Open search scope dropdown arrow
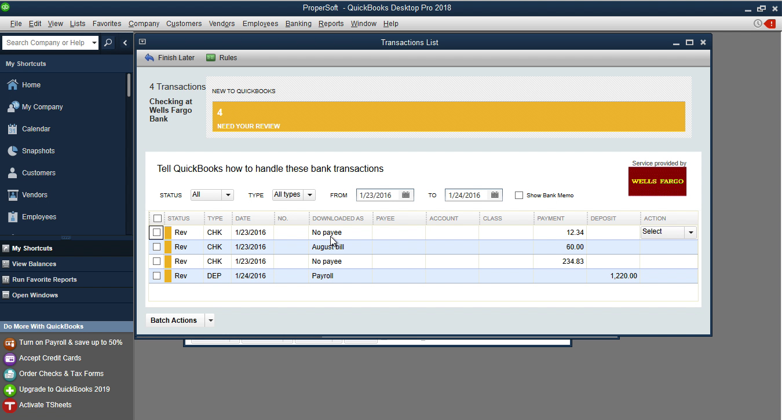 tap(94, 42)
